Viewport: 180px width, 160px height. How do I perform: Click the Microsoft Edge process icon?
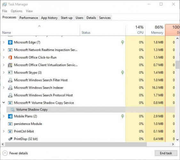pos(10,42)
